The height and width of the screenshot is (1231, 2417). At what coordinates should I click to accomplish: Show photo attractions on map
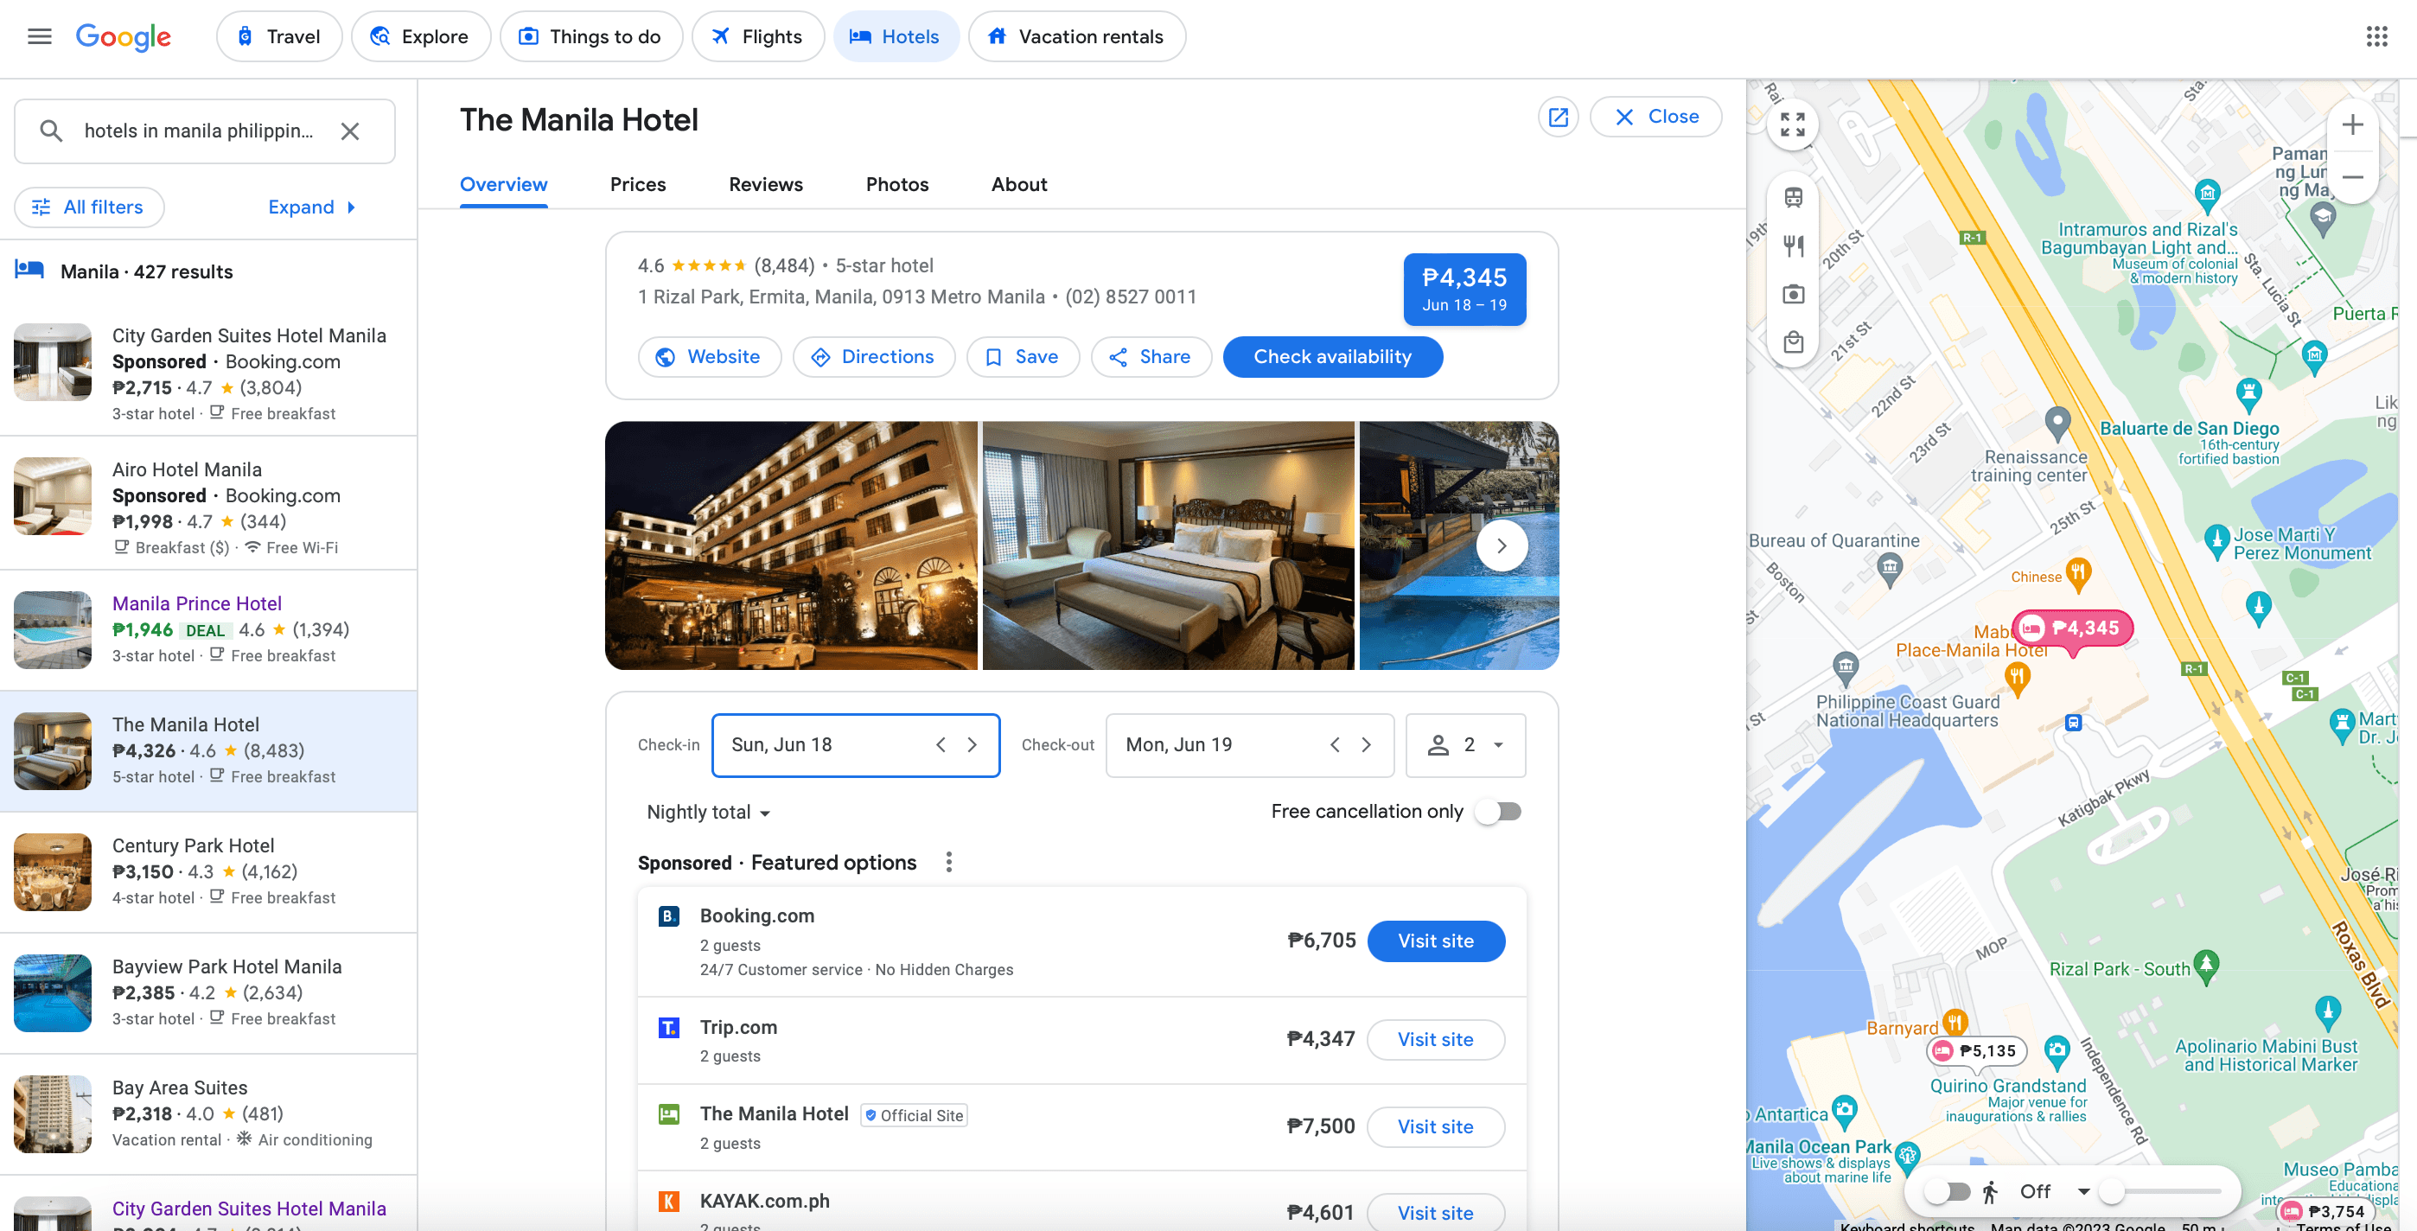[x=1793, y=295]
